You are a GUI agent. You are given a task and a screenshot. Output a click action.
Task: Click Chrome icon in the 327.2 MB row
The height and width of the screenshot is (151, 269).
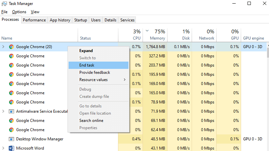pos(11,56)
